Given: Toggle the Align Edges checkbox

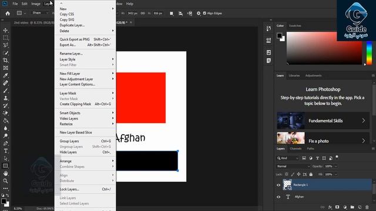Looking at the screenshot, I should [x=204, y=13].
